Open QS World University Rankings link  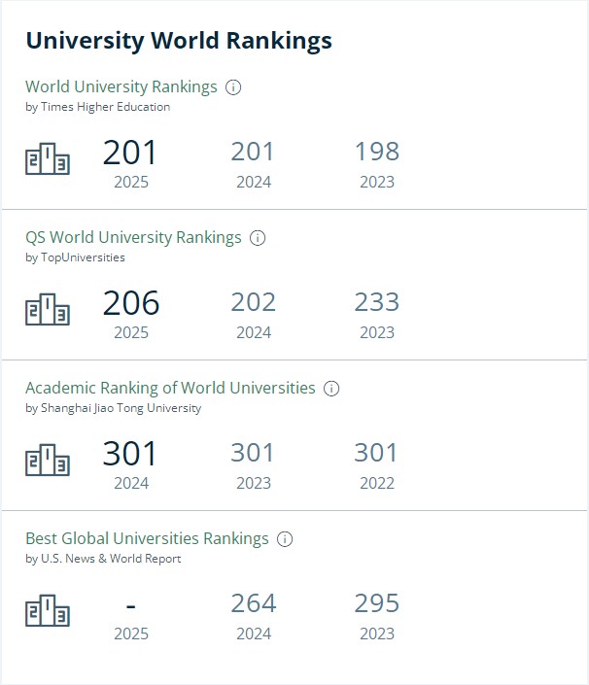tap(133, 238)
